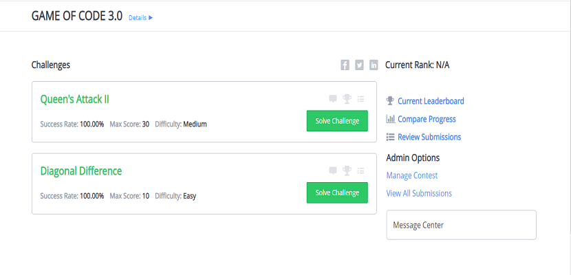
Task: Open Diagonal Difference discussion comment icon
Action: tap(333, 170)
